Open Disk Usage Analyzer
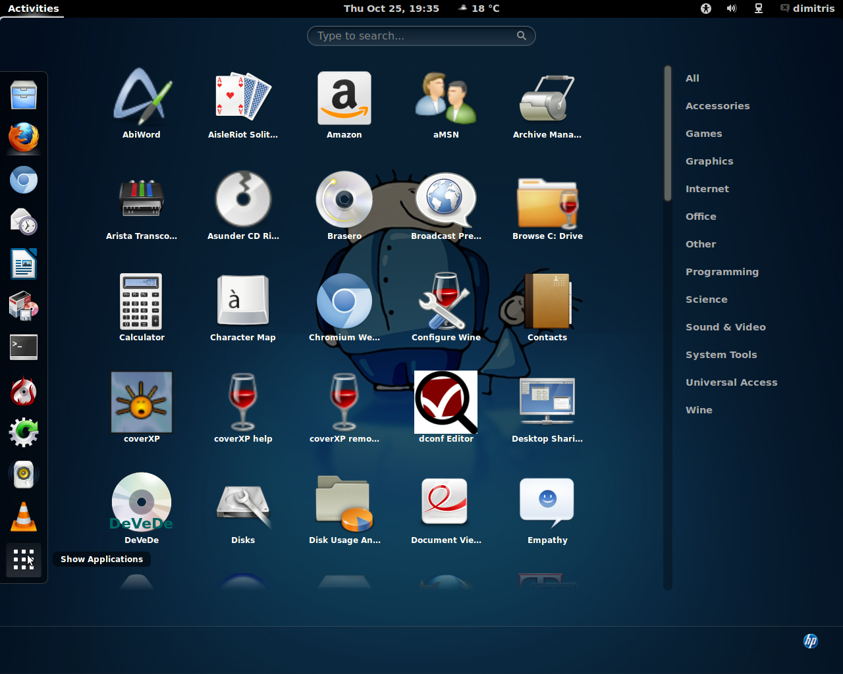This screenshot has height=674, width=843. (344, 504)
